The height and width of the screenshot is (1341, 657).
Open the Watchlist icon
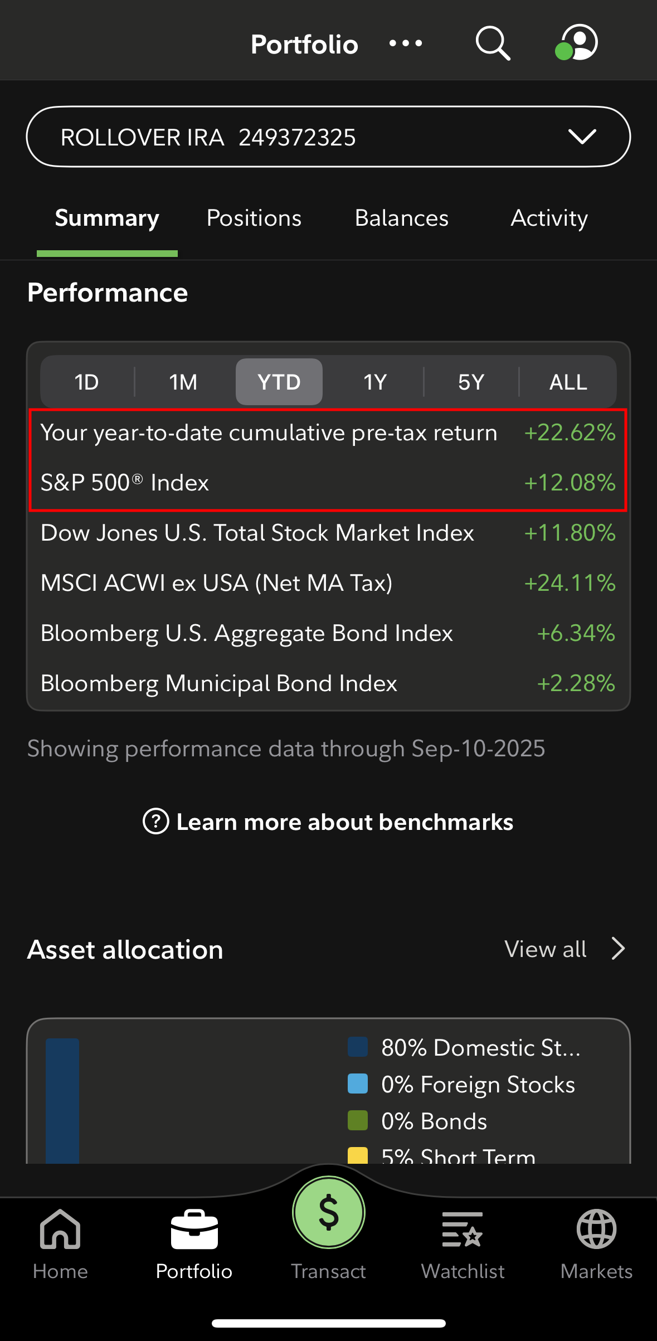pos(463,1230)
